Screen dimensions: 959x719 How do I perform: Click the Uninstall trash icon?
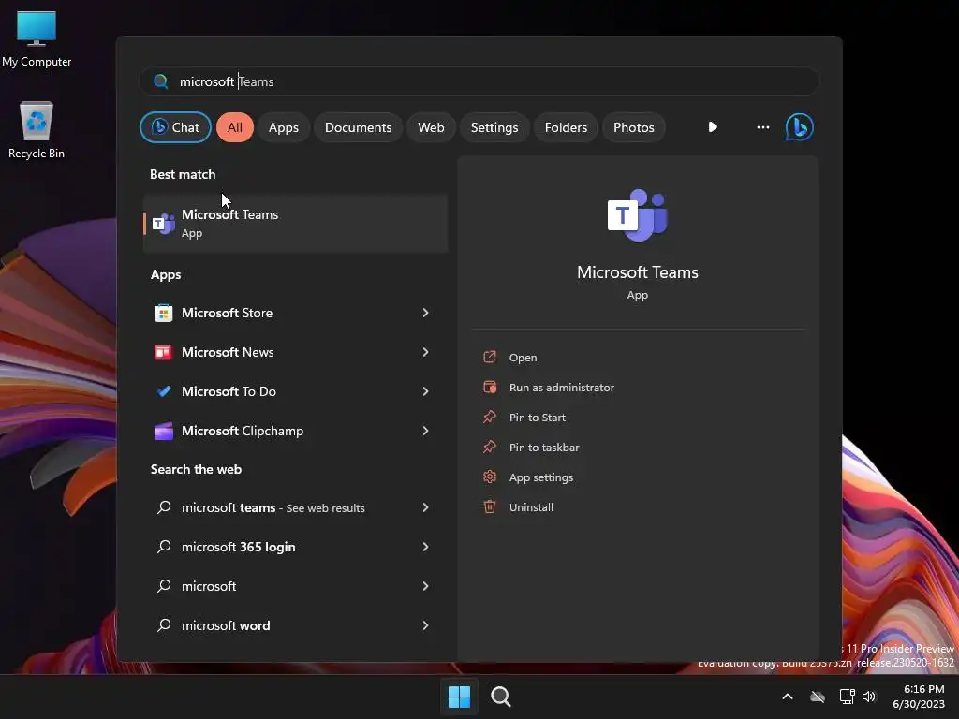point(490,506)
